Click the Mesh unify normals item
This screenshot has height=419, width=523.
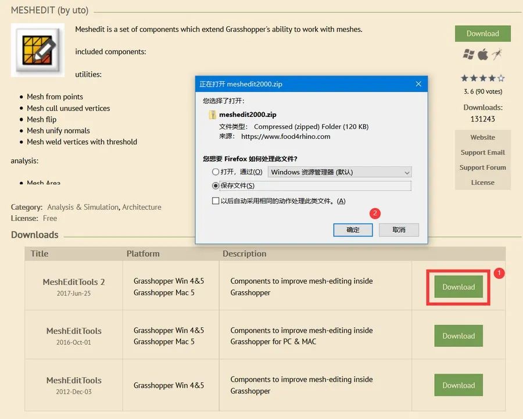coord(58,131)
